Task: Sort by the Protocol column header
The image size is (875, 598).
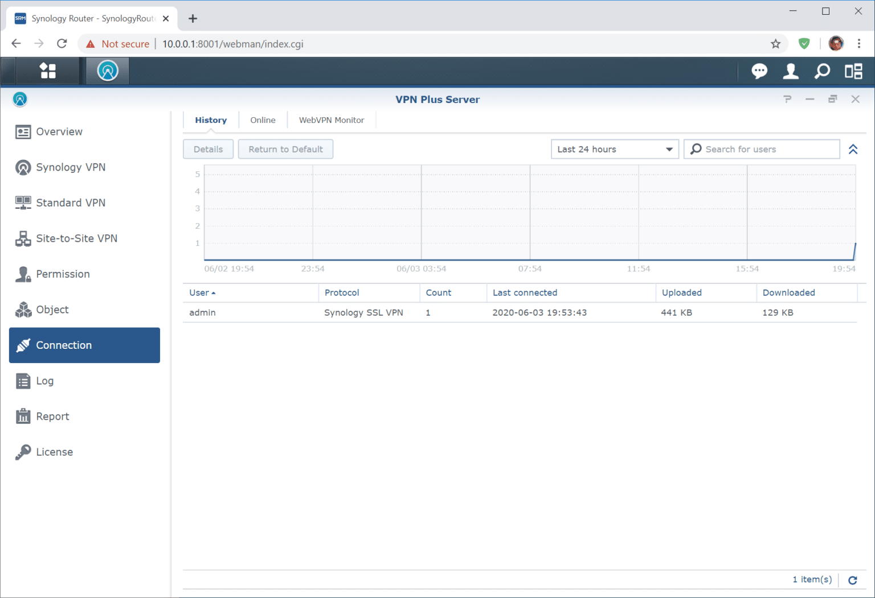Action: tap(369, 292)
